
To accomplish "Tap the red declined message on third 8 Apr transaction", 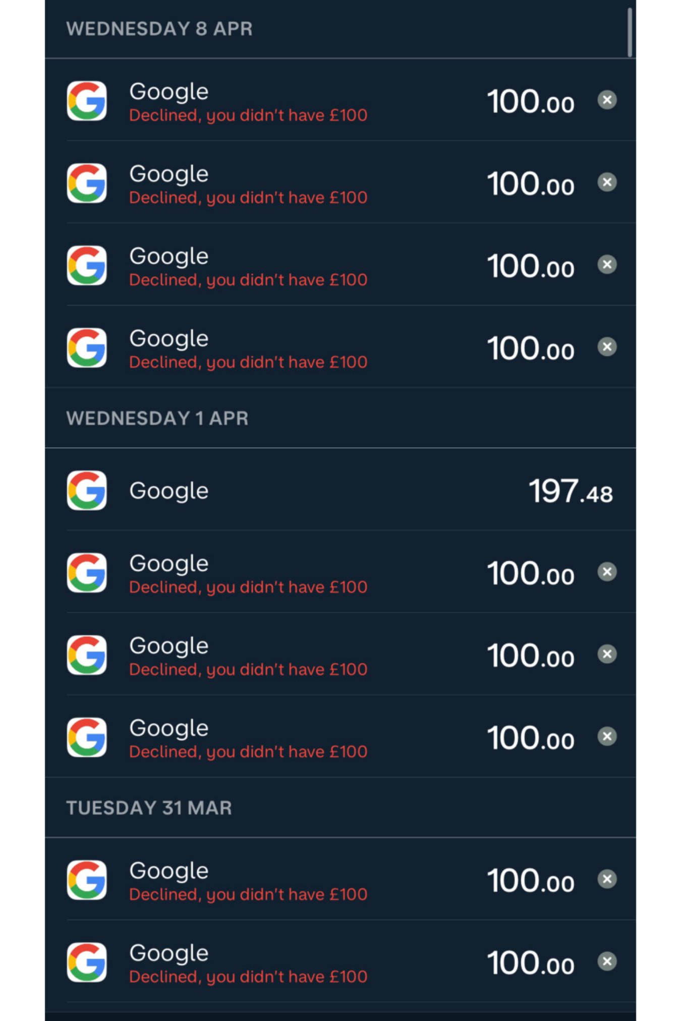I will [x=248, y=280].
